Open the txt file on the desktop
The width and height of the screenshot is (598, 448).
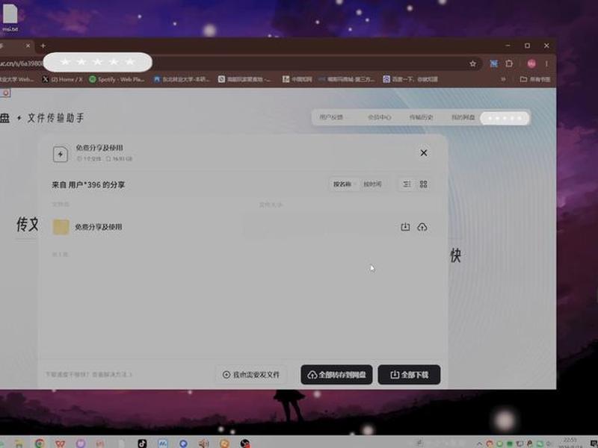[x=10, y=17]
